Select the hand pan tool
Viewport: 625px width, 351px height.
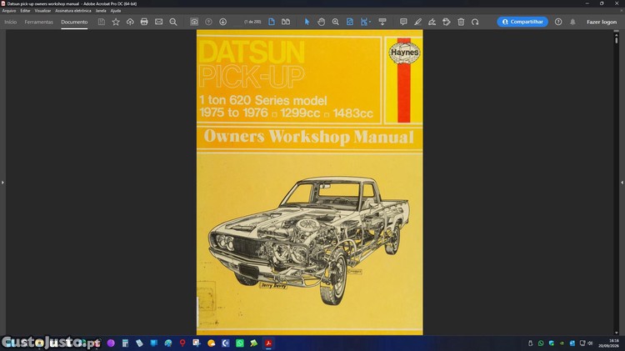(x=322, y=22)
